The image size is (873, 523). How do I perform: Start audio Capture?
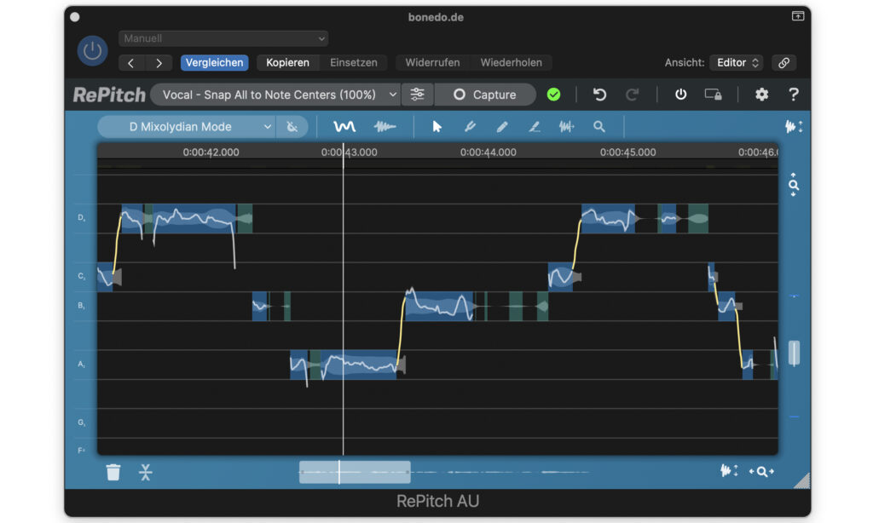click(x=484, y=95)
